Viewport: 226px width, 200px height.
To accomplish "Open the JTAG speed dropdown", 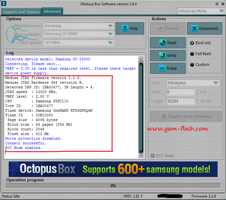I will tap(79, 43).
